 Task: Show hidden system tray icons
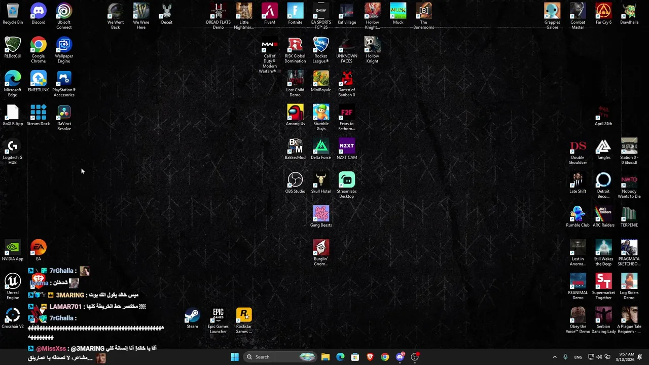click(x=554, y=357)
